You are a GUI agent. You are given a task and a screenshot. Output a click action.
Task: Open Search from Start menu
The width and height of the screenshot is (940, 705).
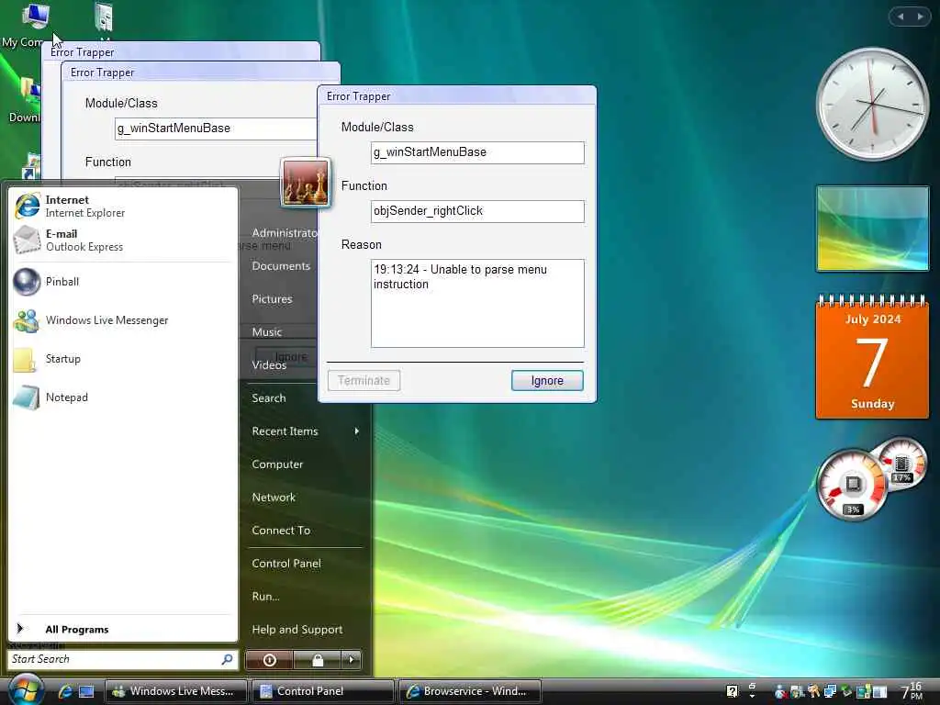coord(269,398)
